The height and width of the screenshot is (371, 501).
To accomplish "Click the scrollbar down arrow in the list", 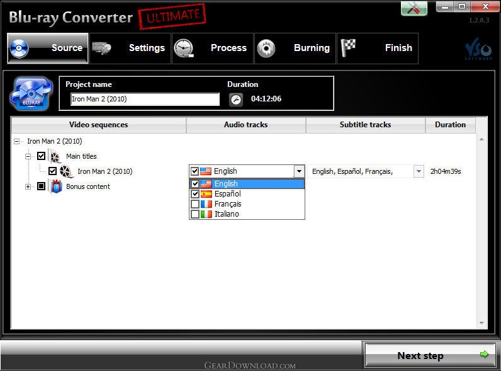I will pyautogui.click(x=481, y=323).
